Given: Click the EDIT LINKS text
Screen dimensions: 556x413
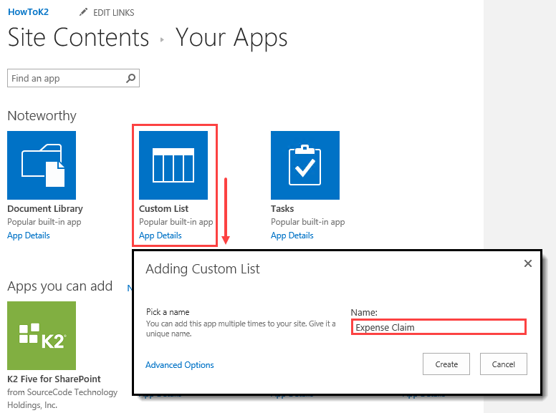Looking at the screenshot, I should pos(114,12).
